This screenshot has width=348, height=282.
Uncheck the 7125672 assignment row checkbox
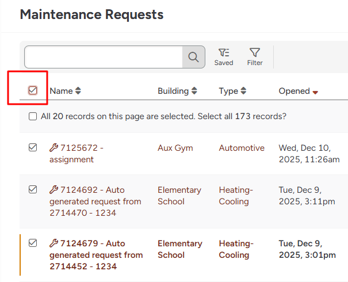click(33, 148)
